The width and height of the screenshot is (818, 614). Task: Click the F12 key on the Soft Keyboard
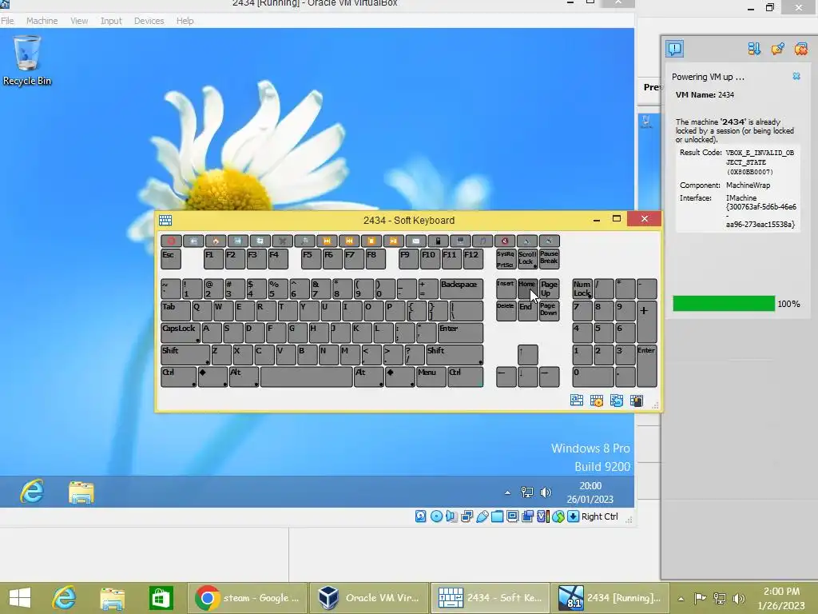click(x=472, y=258)
